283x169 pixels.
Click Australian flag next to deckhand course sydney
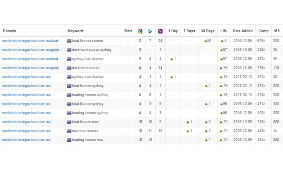coord(69,50)
